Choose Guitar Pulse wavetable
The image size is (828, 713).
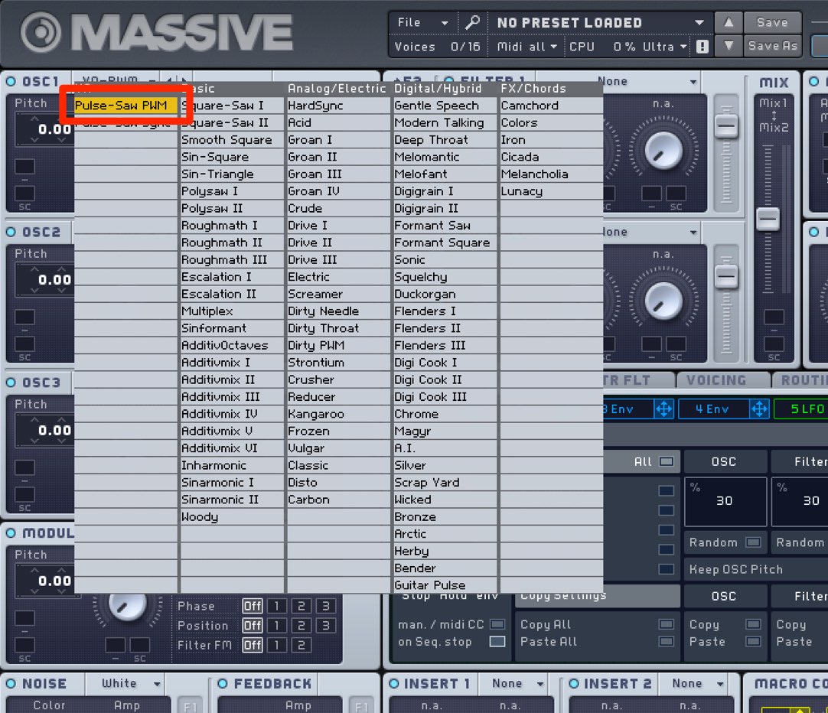point(445,584)
